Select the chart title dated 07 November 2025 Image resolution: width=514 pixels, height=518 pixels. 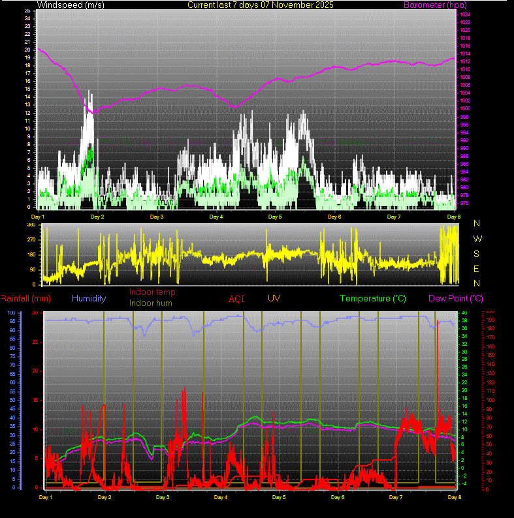point(260,5)
